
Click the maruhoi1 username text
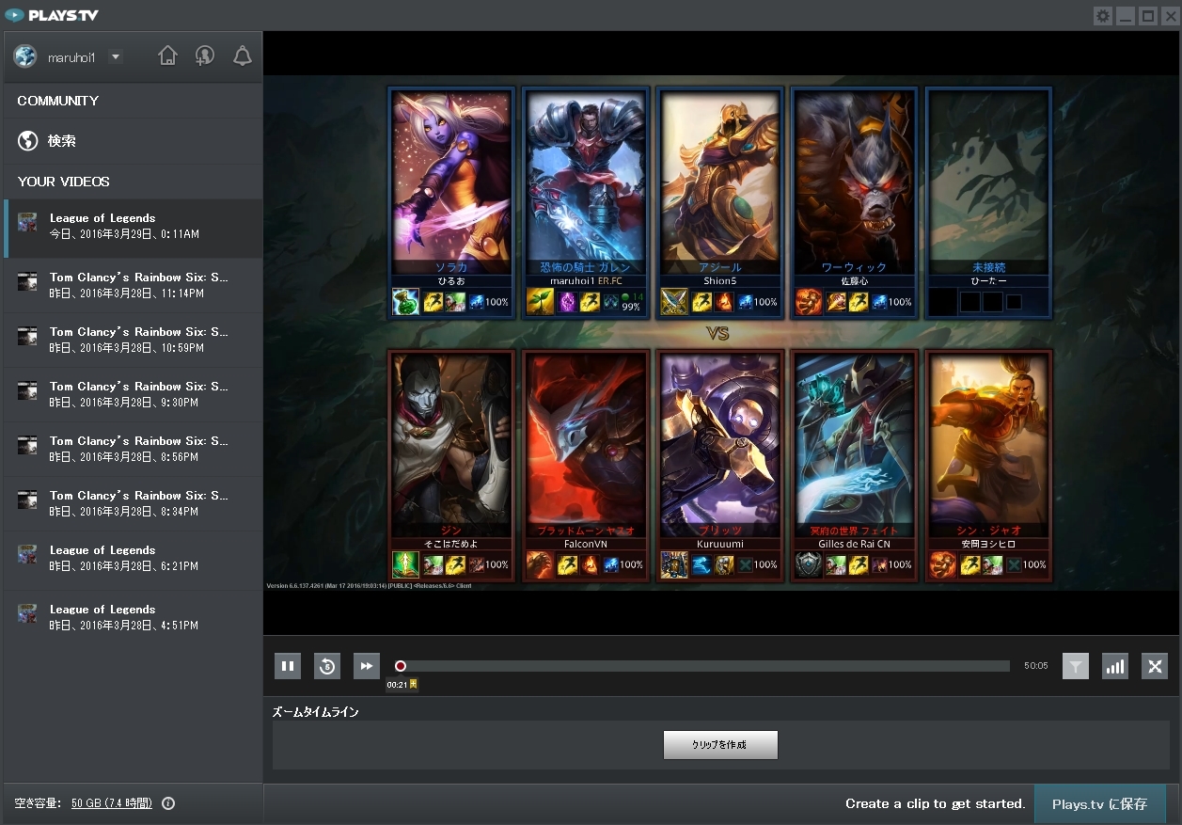pyautogui.click(x=71, y=57)
